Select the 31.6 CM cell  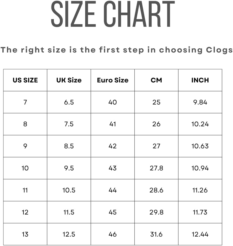[156, 234]
